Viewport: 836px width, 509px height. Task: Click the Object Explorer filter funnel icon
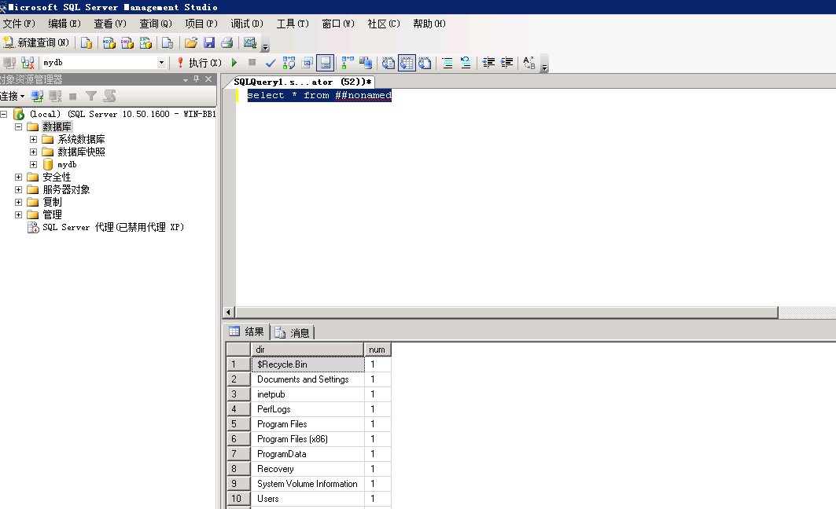point(91,97)
